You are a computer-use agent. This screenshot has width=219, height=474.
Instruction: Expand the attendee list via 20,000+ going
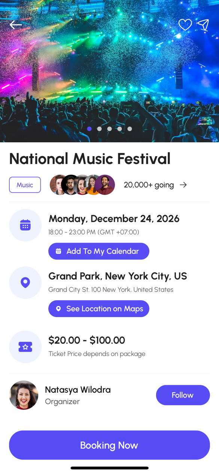click(149, 185)
